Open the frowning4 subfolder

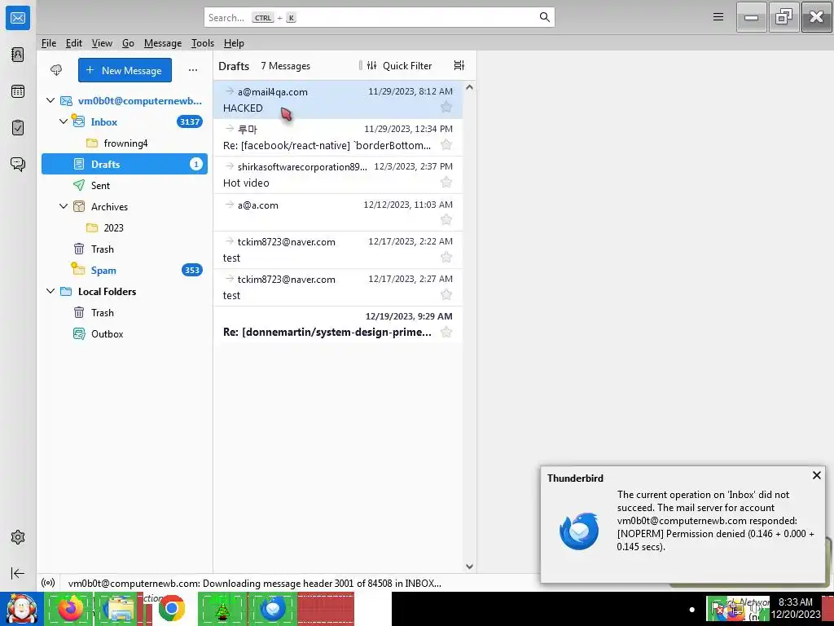pos(125,143)
